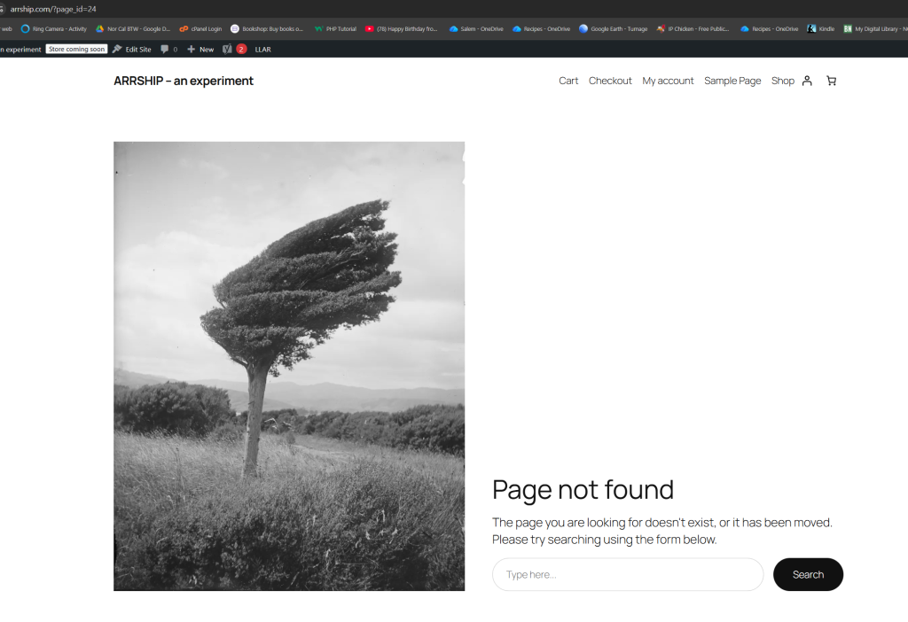Screen dimensions: 908x622
Task: Click the ARRSHIP - an experiment site title
Action: (184, 81)
